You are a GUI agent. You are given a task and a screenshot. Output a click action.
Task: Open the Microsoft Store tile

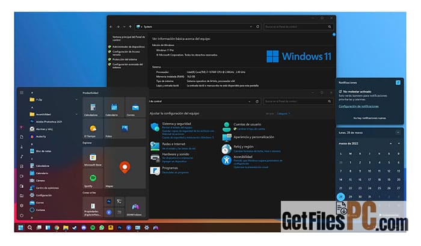pos(93,157)
